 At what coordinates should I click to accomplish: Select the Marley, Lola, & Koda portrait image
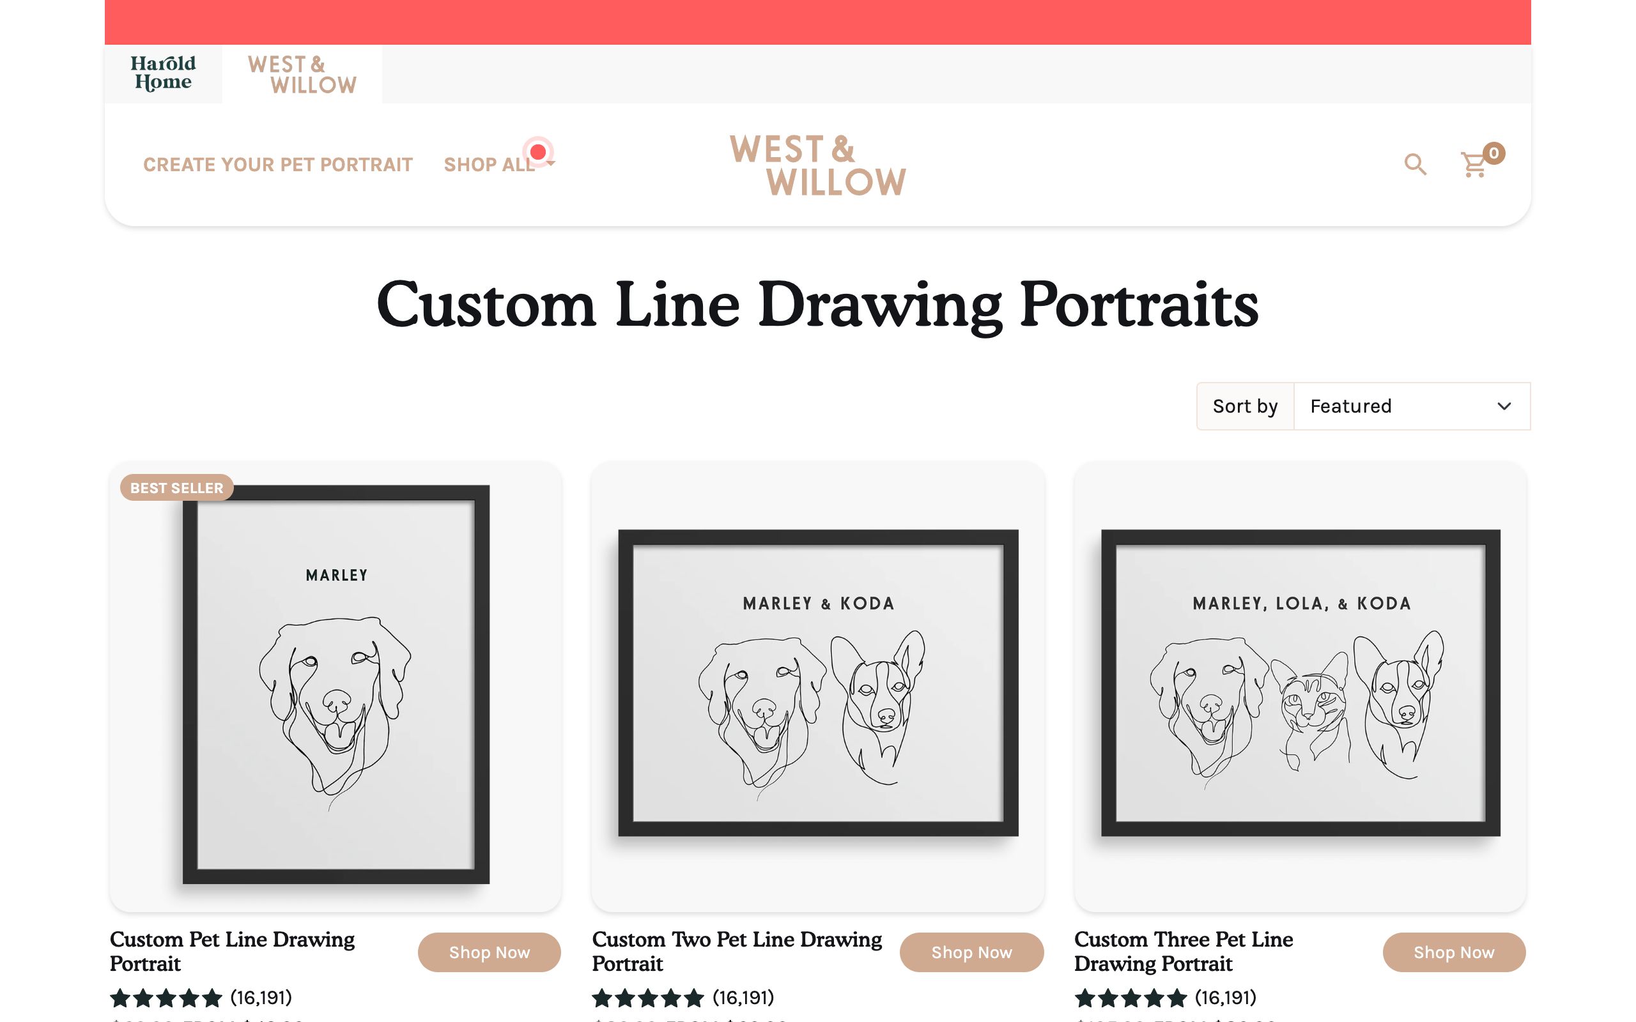1300,683
